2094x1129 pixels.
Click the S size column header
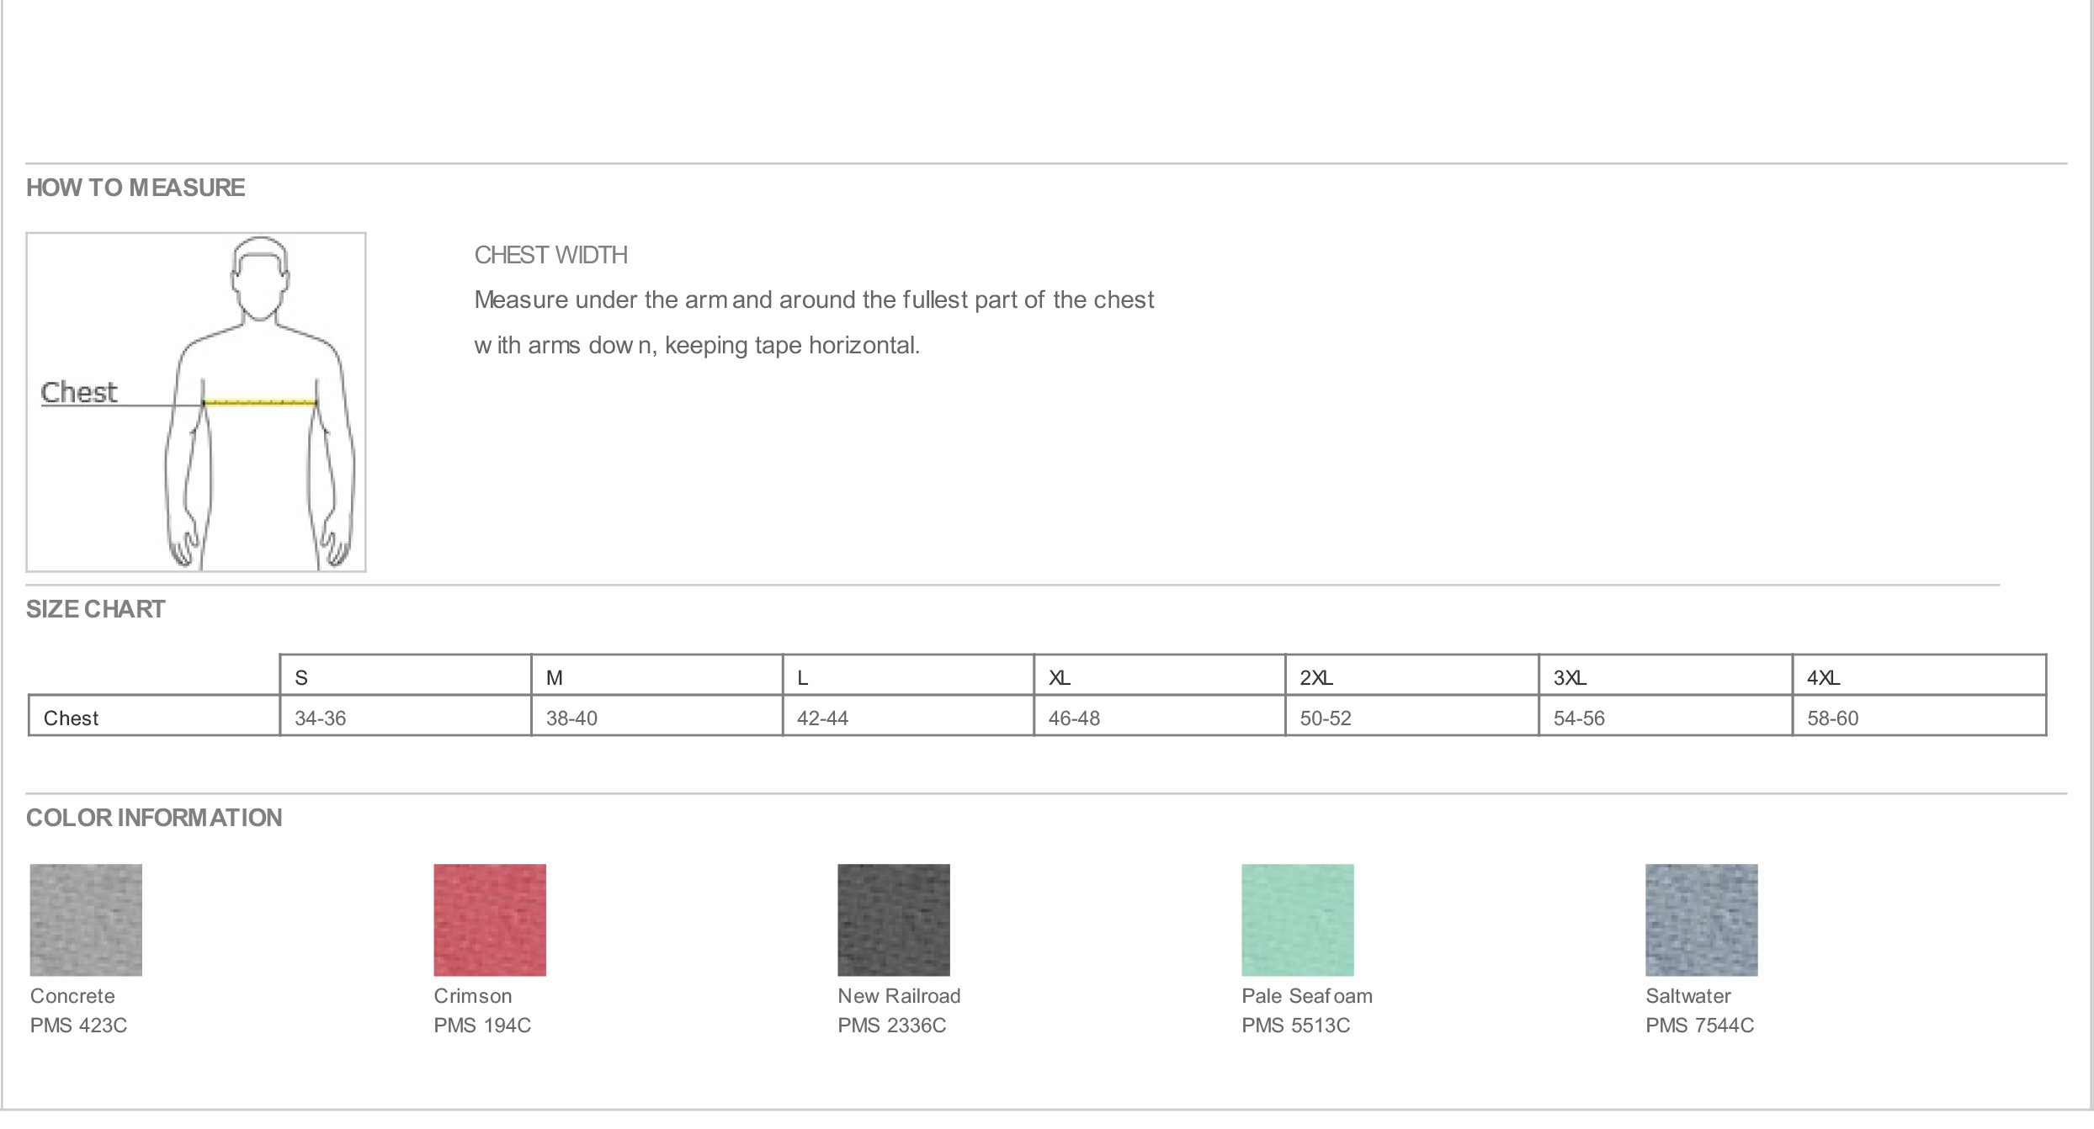tap(405, 676)
